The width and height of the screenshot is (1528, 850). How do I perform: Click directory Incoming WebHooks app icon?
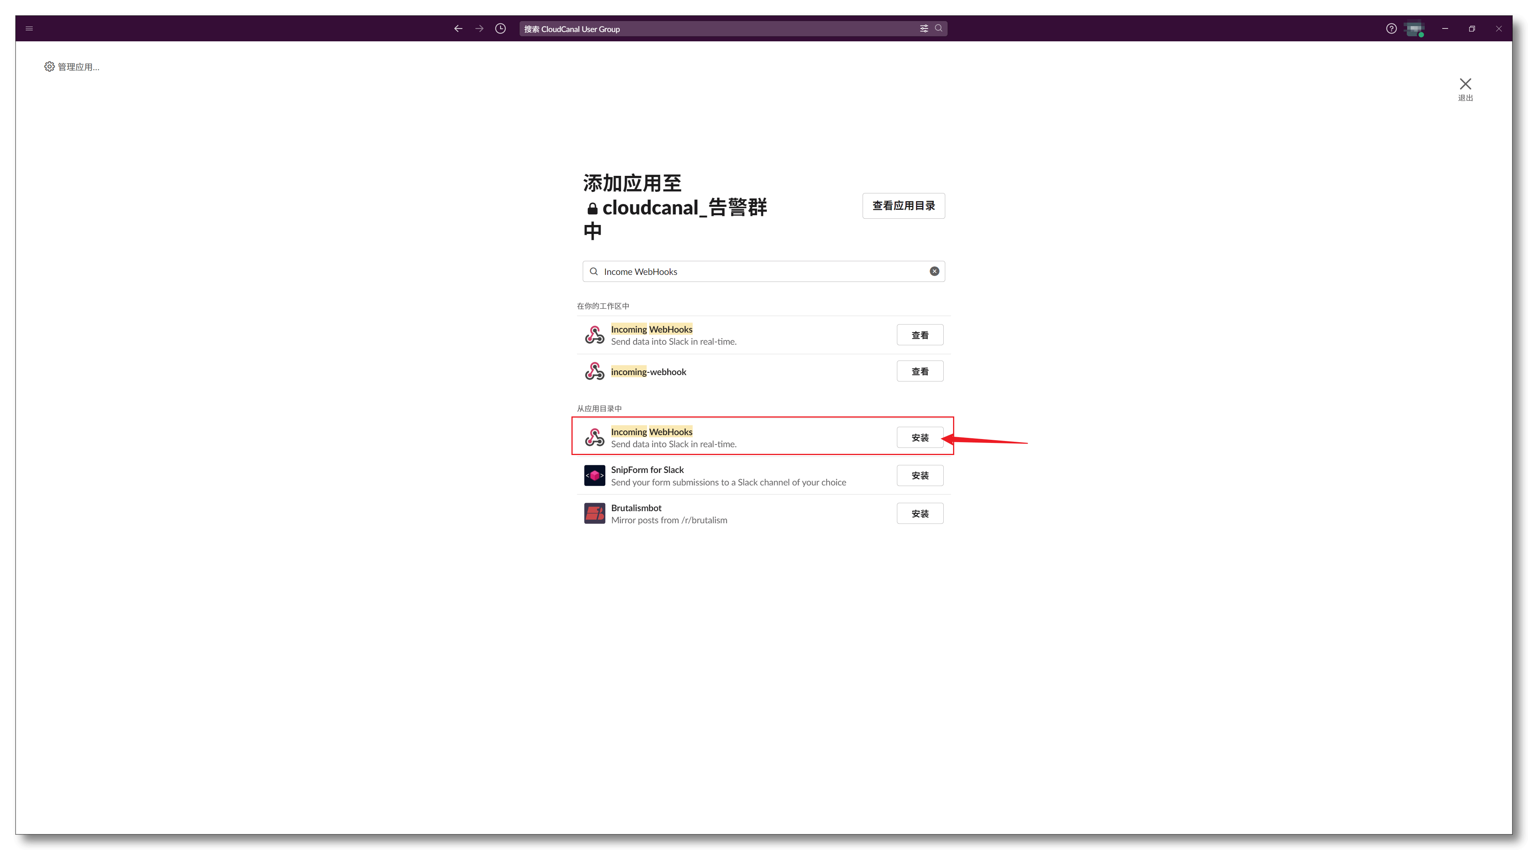tap(594, 437)
